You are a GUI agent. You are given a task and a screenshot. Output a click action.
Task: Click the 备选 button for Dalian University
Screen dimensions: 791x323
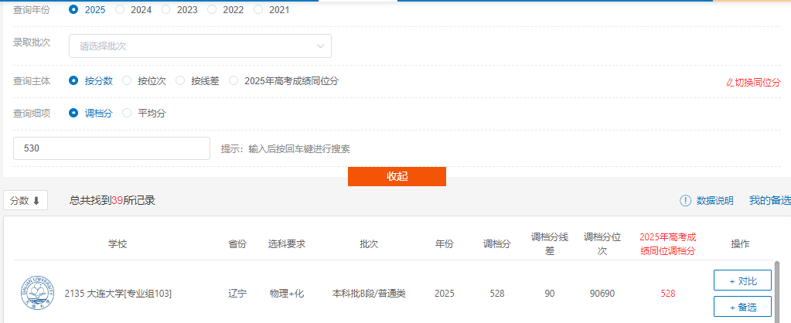(742, 308)
